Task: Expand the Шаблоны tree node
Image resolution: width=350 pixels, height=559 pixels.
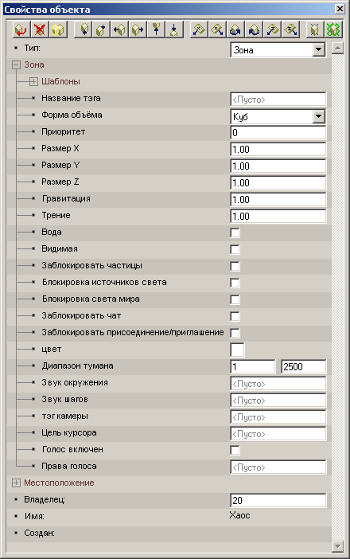Action: [x=33, y=82]
